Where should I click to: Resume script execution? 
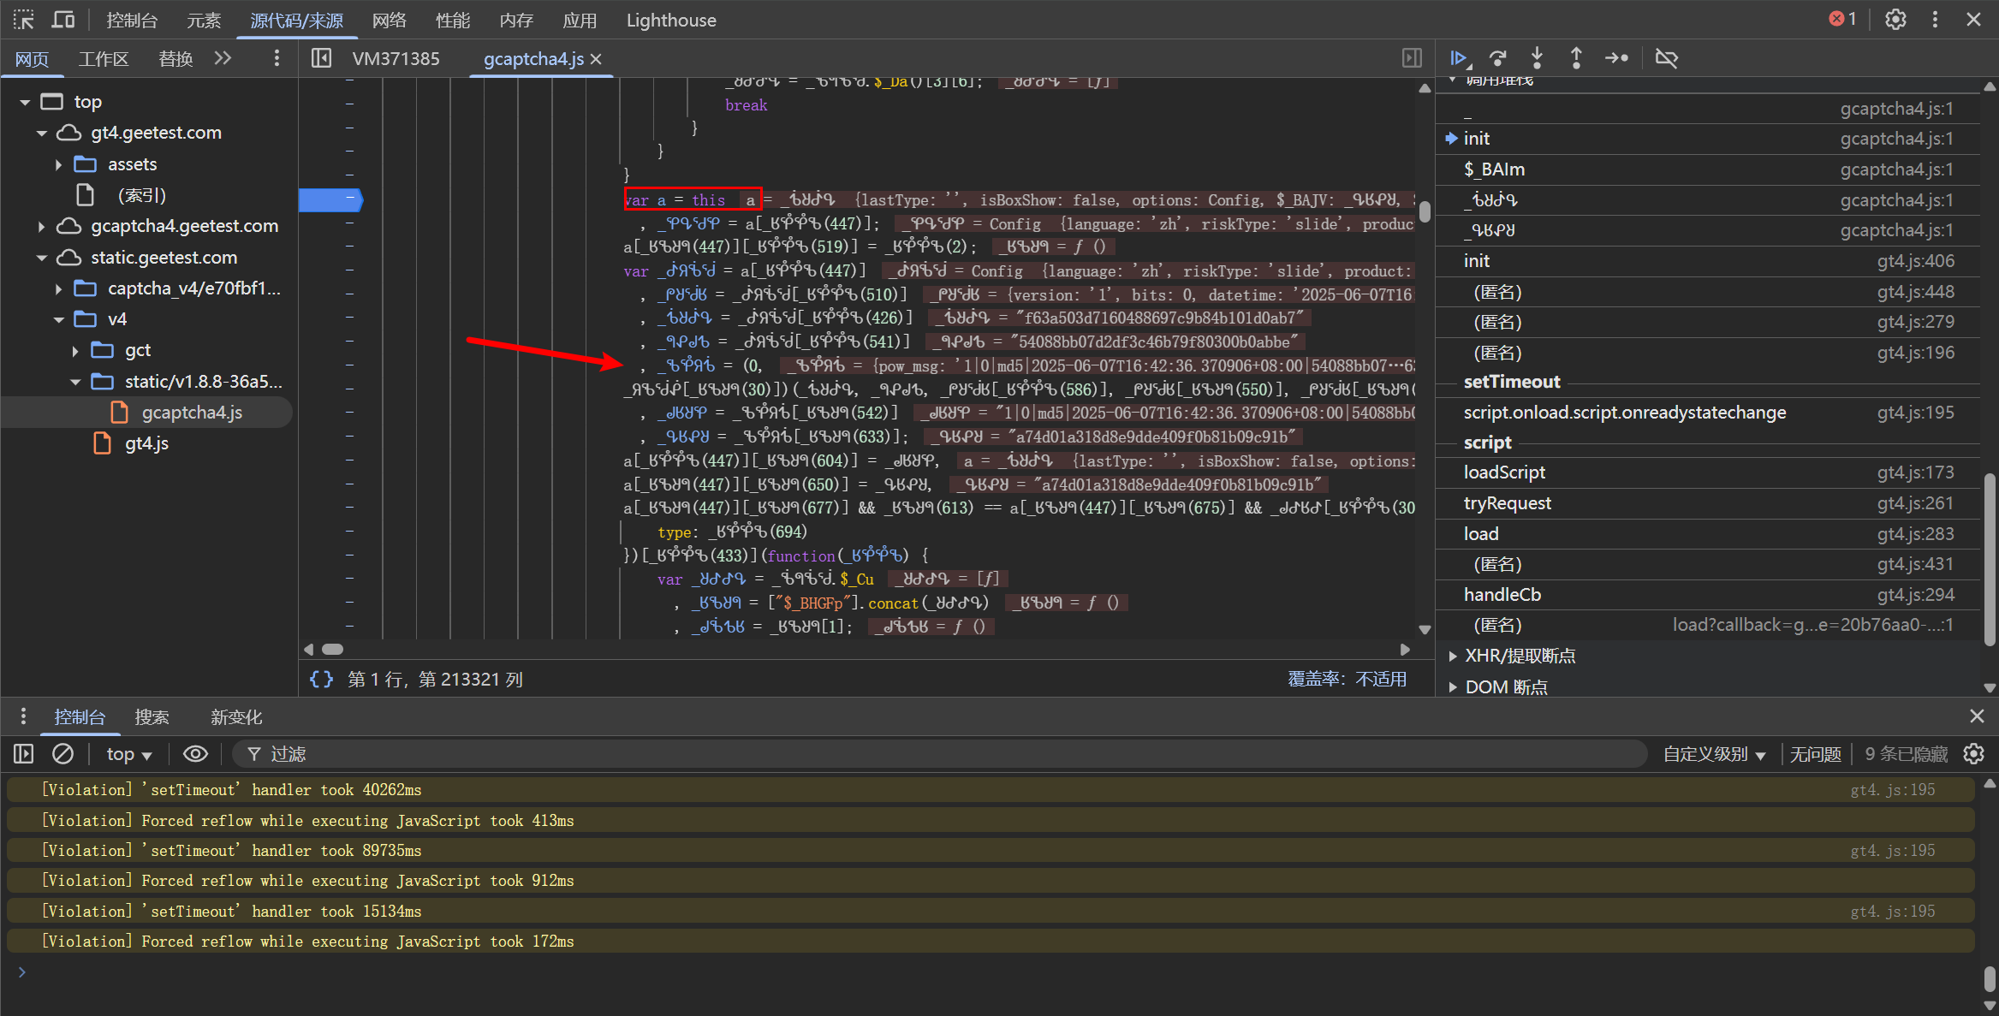tap(1459, 58)
